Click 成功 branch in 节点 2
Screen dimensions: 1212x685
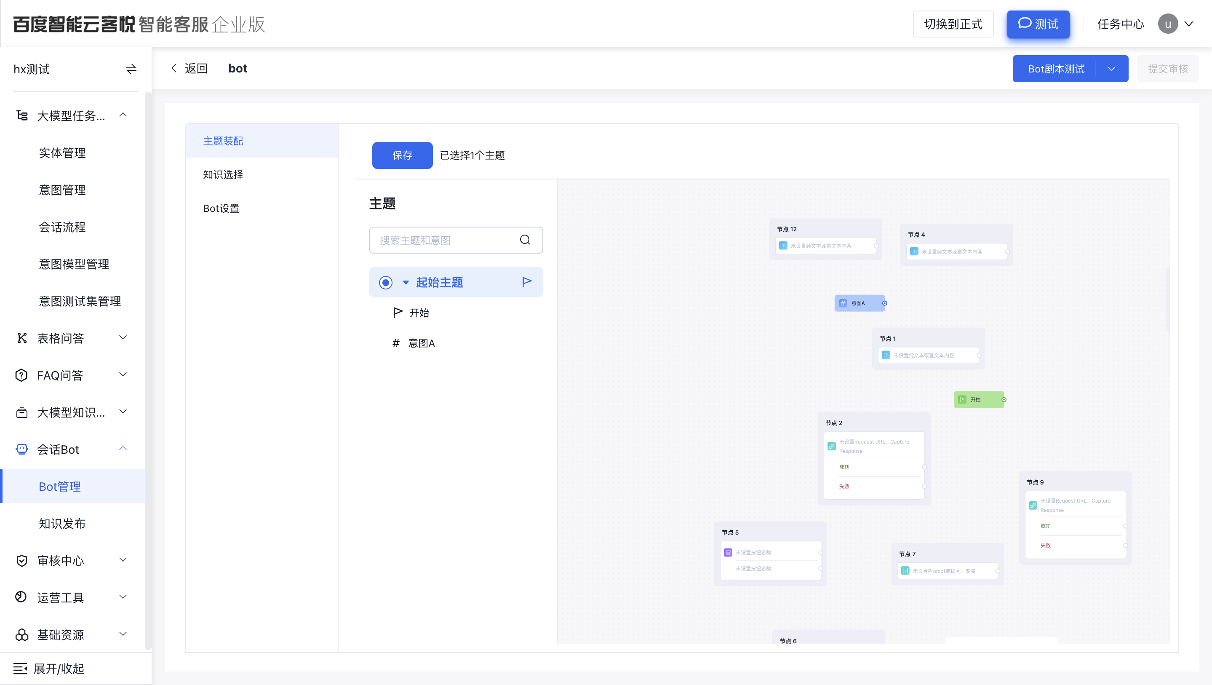pyautogui.click(x=844, y=467)
